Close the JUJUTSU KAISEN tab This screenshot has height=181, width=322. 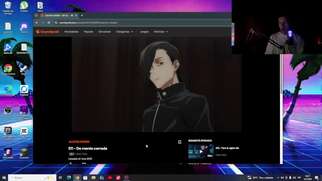(76, 15)
